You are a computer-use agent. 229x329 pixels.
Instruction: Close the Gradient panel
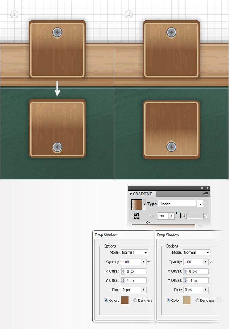pyautogui.click(x=208, y=188)
